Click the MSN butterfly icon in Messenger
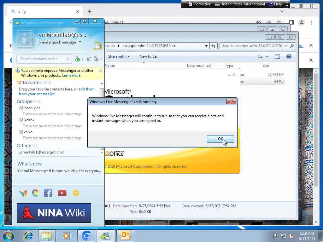 point(23,193)
